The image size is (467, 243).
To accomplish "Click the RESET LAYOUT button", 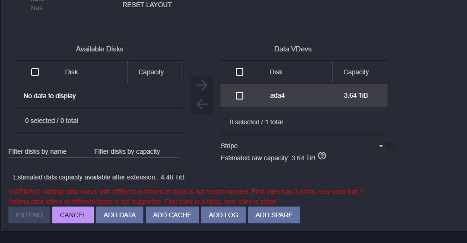I will (147, 5).
